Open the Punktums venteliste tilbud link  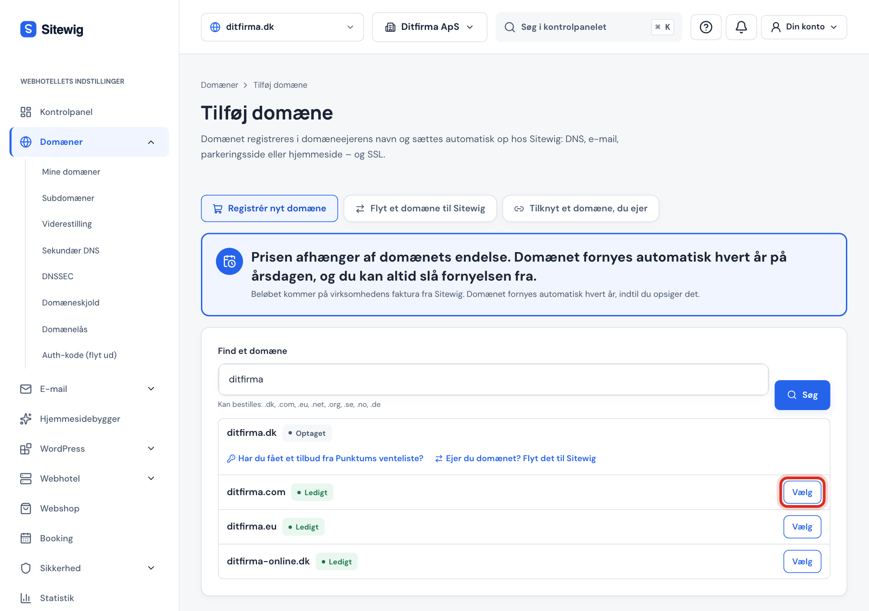[x=325, y=458]
